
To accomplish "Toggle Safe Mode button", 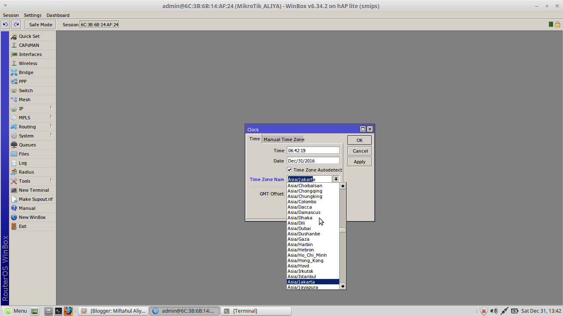I will pos(41,25).
